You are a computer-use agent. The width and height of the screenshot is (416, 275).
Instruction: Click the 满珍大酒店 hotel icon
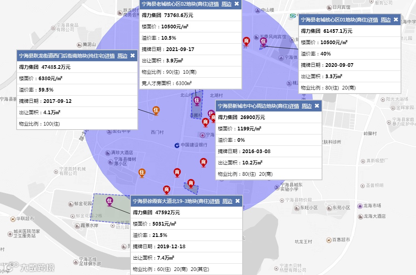107,153
